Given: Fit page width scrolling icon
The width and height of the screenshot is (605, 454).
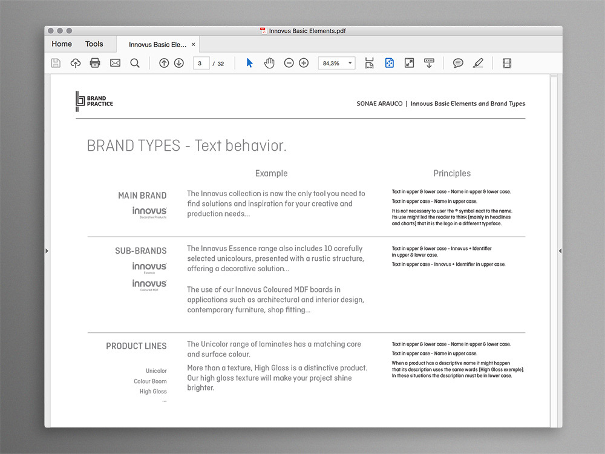Looking at the screenshot, I should tap(369, 63).
